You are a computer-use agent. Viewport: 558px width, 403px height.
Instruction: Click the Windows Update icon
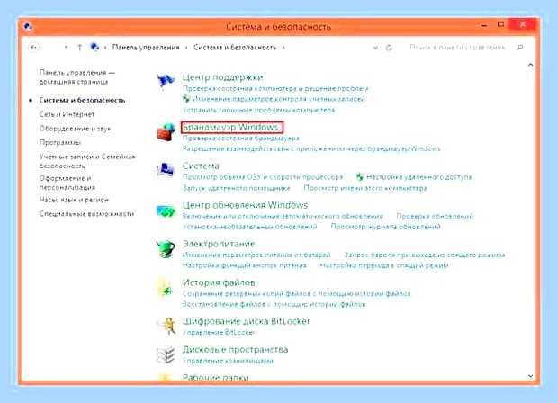tap(166, 211)
